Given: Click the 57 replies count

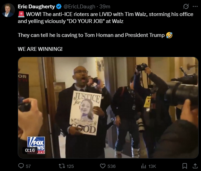Looking at the screenshot, I should point(28,166).
